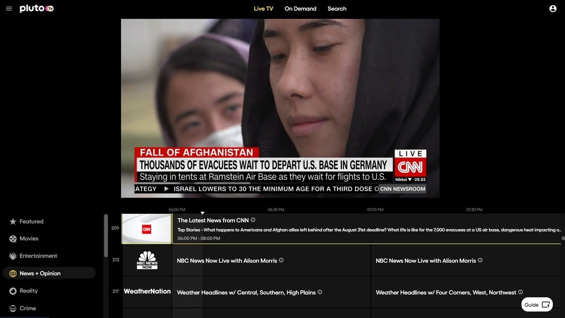Click the WeatherNation channel logo

pyautogui.click(x=147, y=291)
